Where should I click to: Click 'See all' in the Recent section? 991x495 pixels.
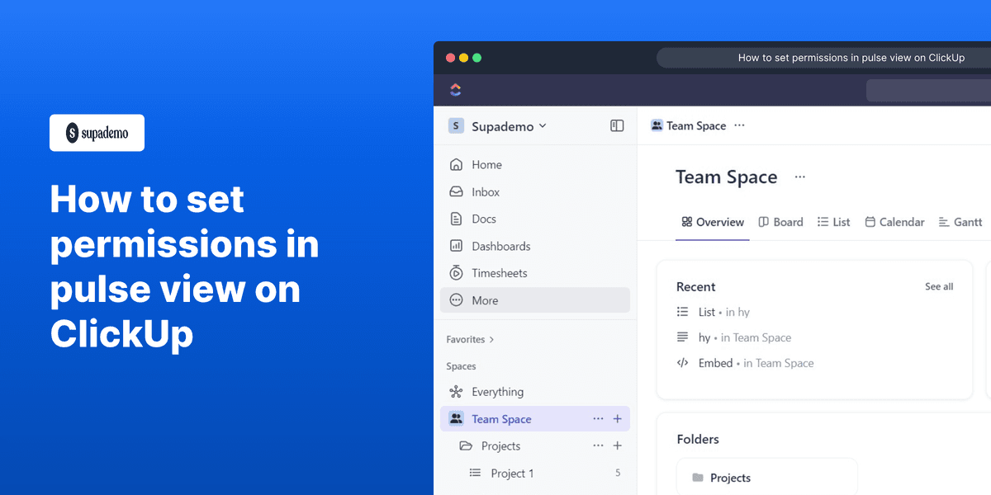point(939,286)
